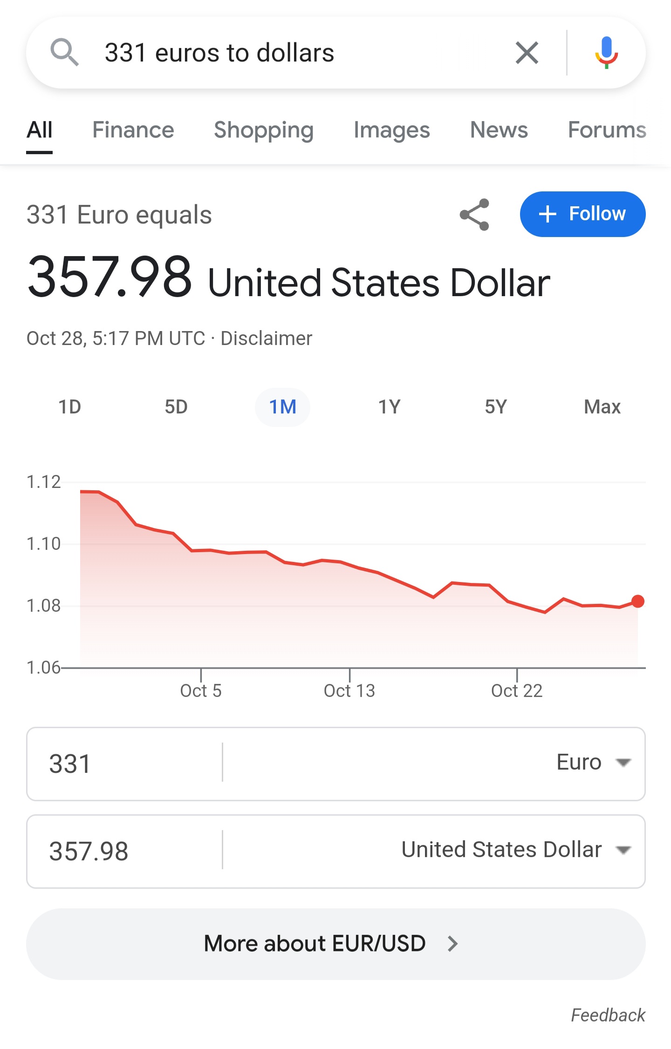Clear the search query with the X
The width and height of the screenshot is (671, 1049).
tap(527, 53)
